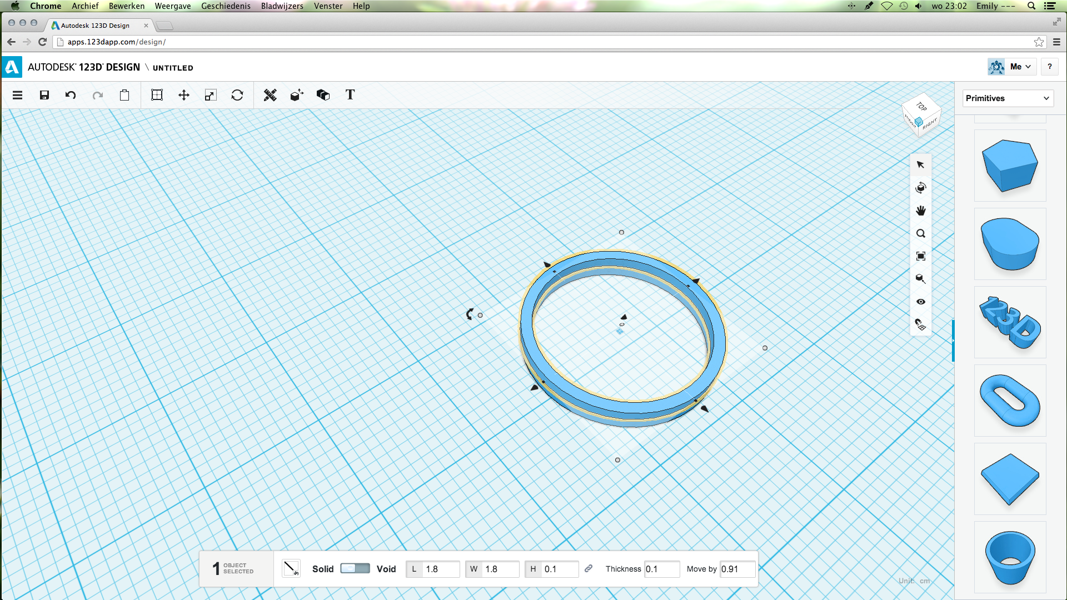1067x600 pixels.
Task: Click the combine cubes icon
Action: coord(323,95)
